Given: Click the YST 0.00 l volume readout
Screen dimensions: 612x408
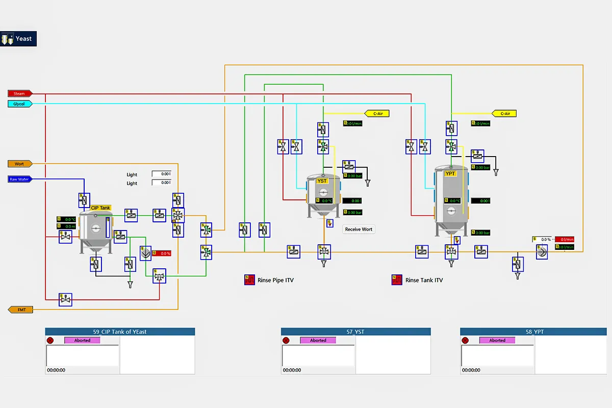Looking at the screenshot, I should pos(352,201).
